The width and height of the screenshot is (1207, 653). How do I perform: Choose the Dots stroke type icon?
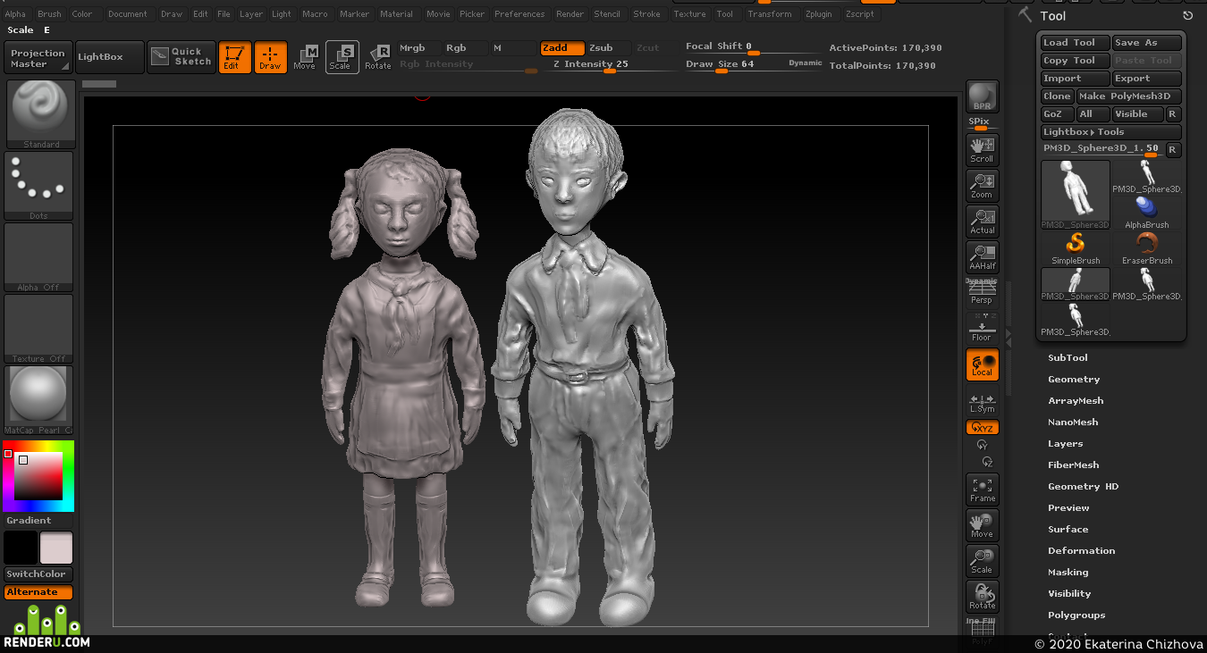tap(38, 186)
